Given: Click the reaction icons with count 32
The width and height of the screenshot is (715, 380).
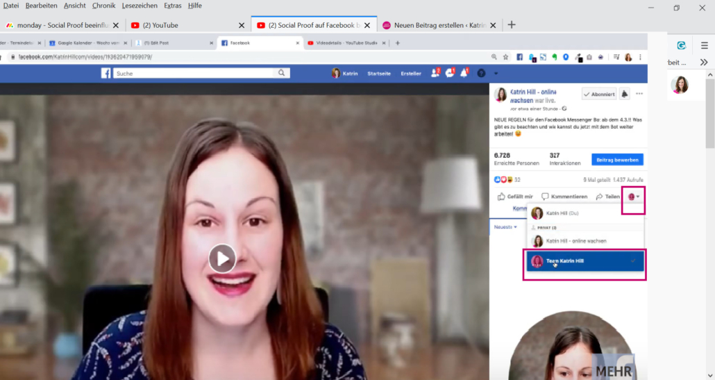Looking at the screenshot, I should (507, 180).
